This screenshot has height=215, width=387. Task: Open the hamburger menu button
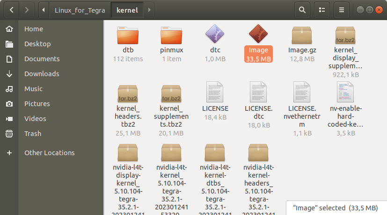(342, 10)
